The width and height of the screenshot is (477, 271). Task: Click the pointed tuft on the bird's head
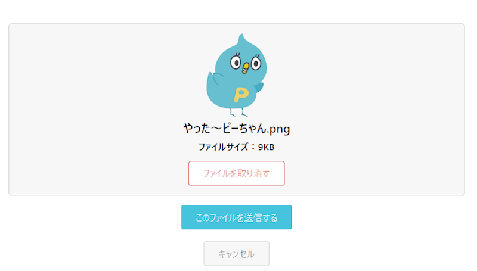pos(242,39)
